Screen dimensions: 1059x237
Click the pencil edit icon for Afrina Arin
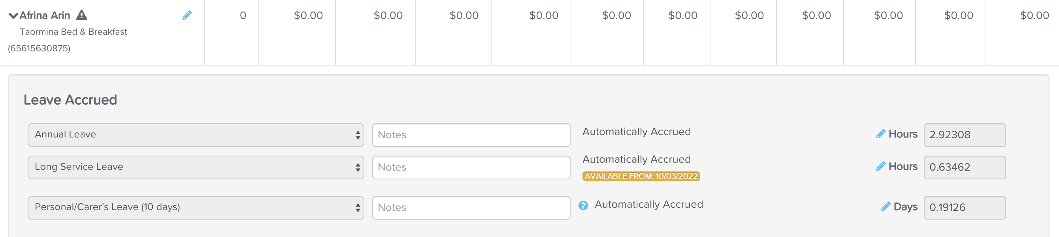(187, 16)
